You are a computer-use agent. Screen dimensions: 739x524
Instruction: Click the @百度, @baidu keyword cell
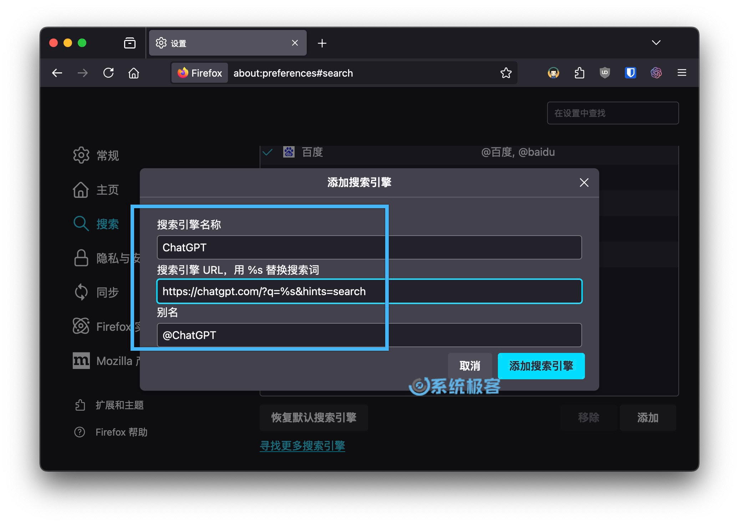coord(518,152)
